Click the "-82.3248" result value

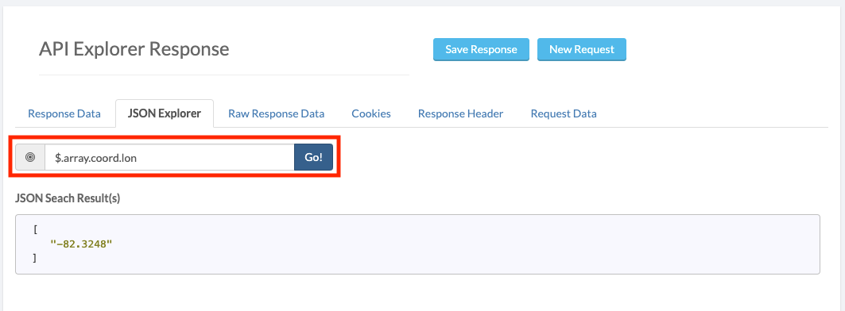click(x=81, y=244)
